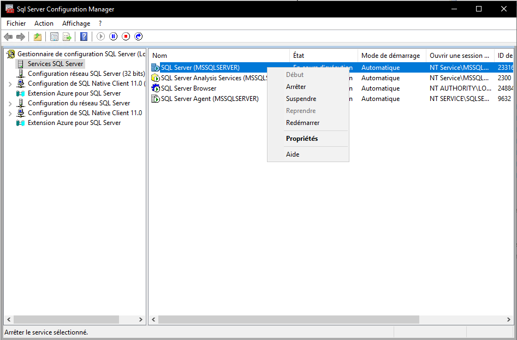Click Automatique in the Analysis Services row
Screen dimensions: 517x340
381,78
